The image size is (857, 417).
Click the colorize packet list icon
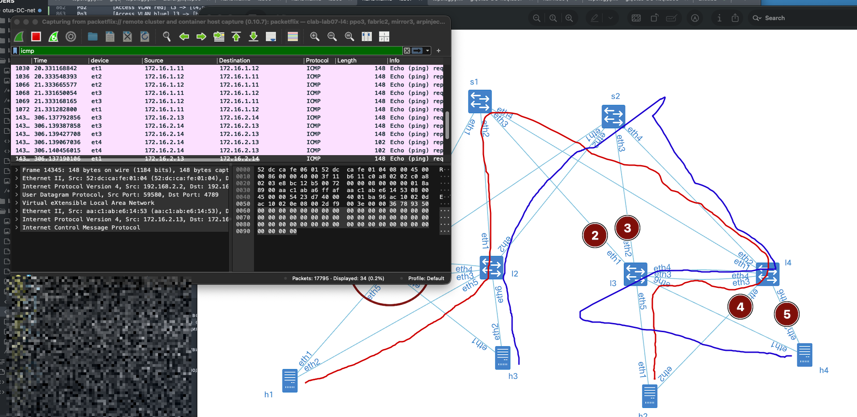point(293,36)
